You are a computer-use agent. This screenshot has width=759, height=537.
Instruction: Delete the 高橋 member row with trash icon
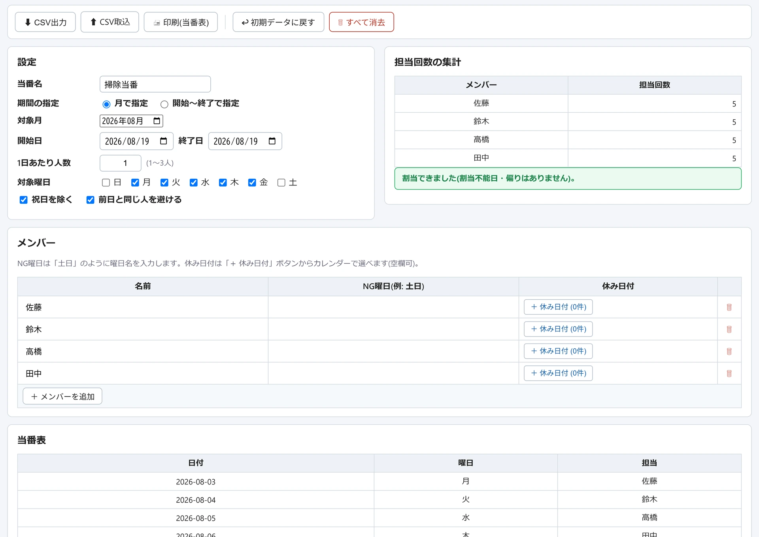point(729,352)
